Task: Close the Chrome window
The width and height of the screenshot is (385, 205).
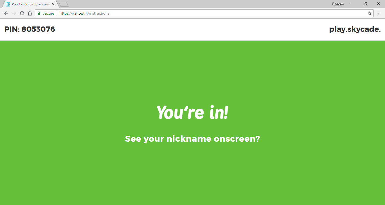Action: click(x=379, y=4)
